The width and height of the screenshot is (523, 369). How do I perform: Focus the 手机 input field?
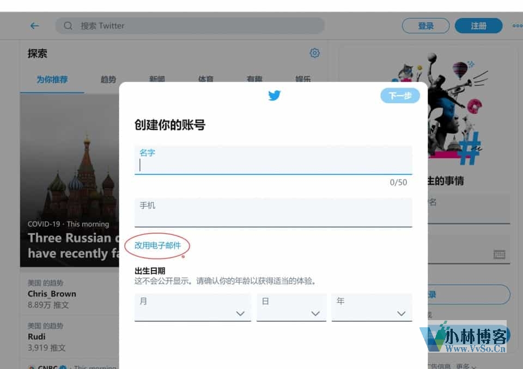click(x=273, y=212)
